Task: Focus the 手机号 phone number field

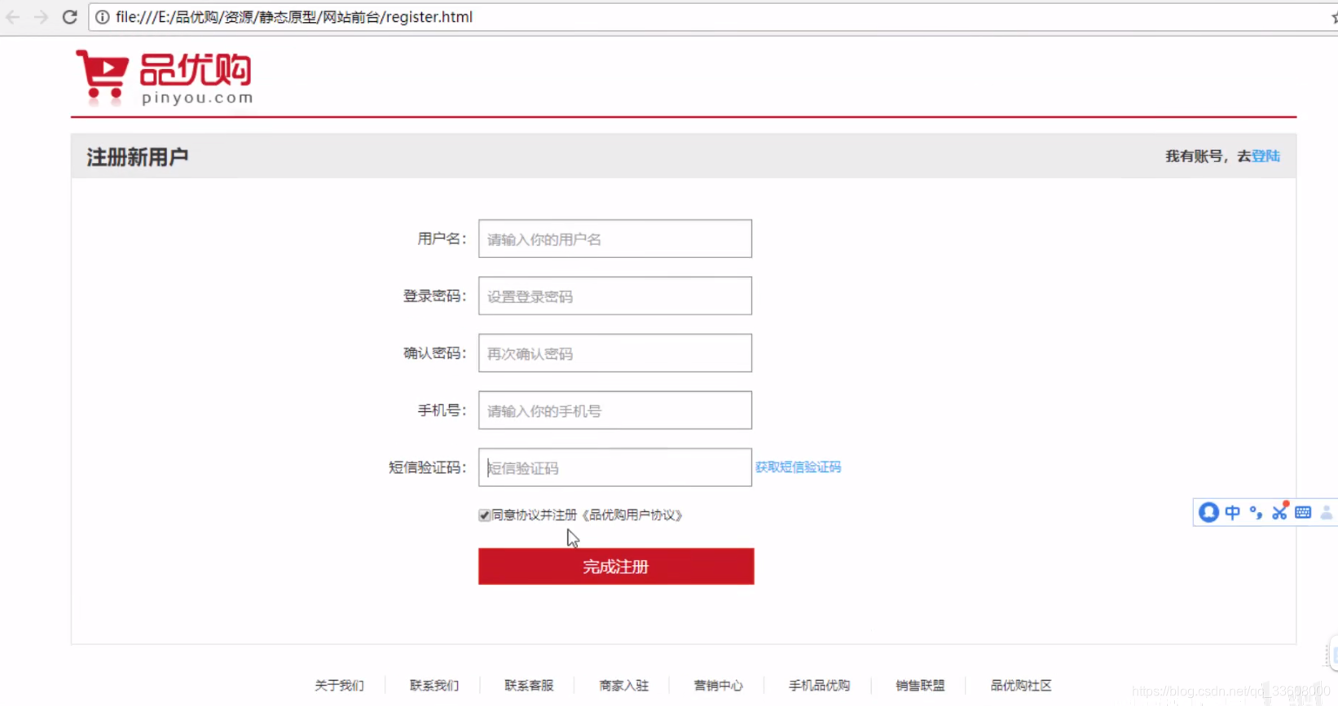Action: coord(615,410)
